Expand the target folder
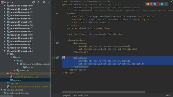The height and width of the screenshot is (97, 173). point(8,74)
